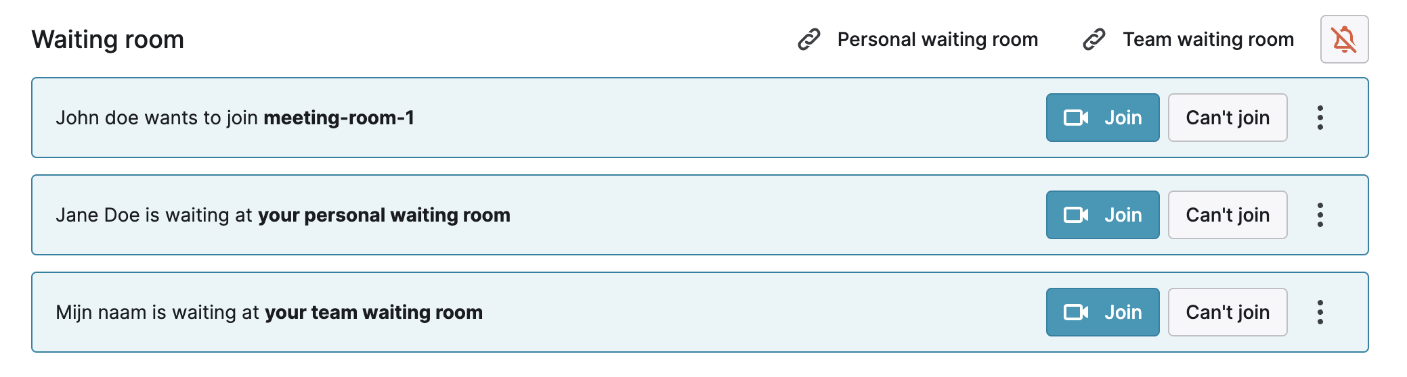The height and width of the screenshot is (377, 1407).
Task: Decline John doe with Can't join
Action: click(1228, 118)
